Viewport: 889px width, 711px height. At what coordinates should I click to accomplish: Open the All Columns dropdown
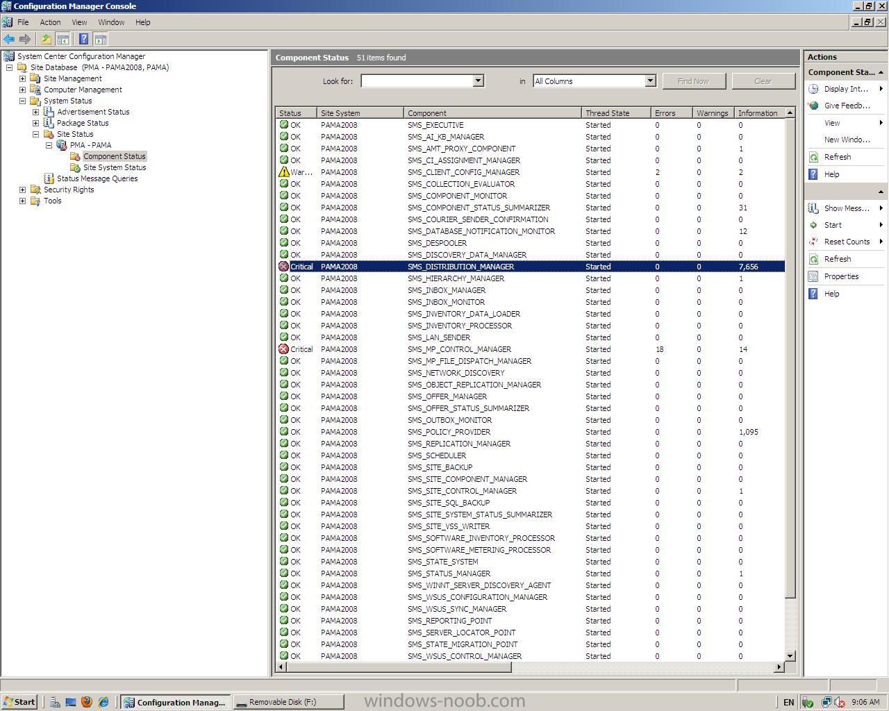pyautogui.click(x=650, y=81)
